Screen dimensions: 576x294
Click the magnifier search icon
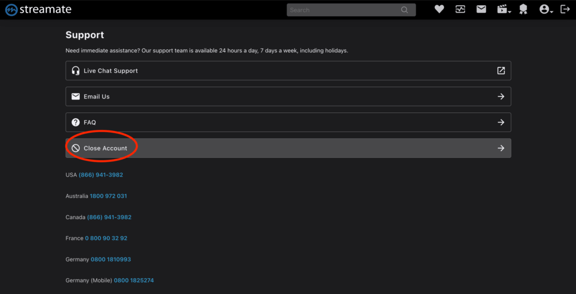coord(404,10)
